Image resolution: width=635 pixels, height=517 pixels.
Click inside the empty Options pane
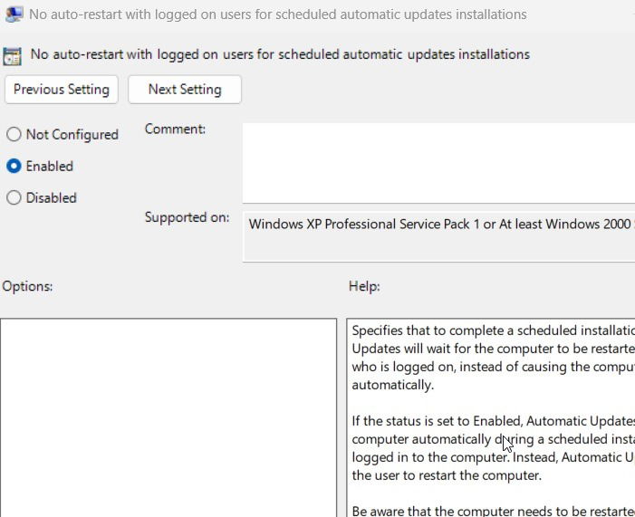coord(168,416)
